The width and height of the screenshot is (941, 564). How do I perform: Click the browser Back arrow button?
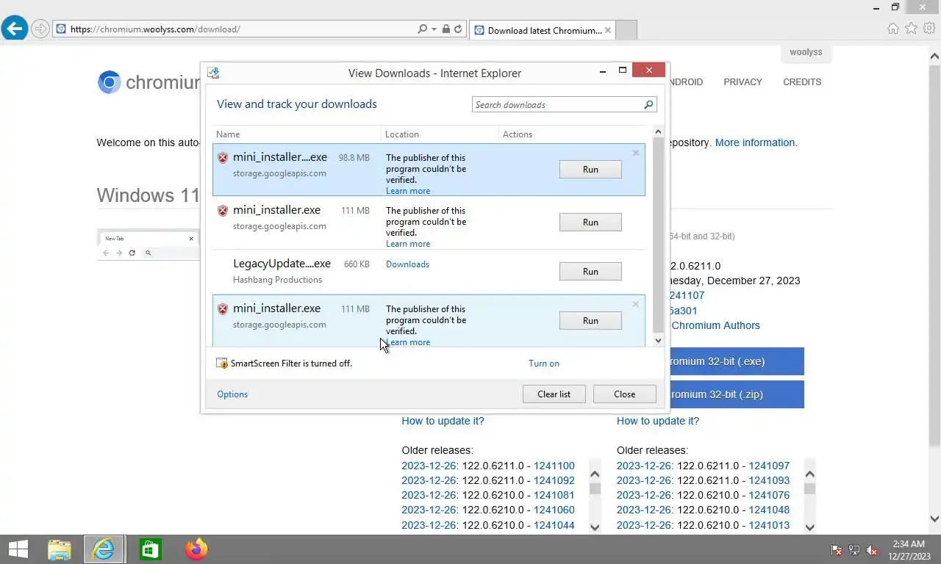14,29
